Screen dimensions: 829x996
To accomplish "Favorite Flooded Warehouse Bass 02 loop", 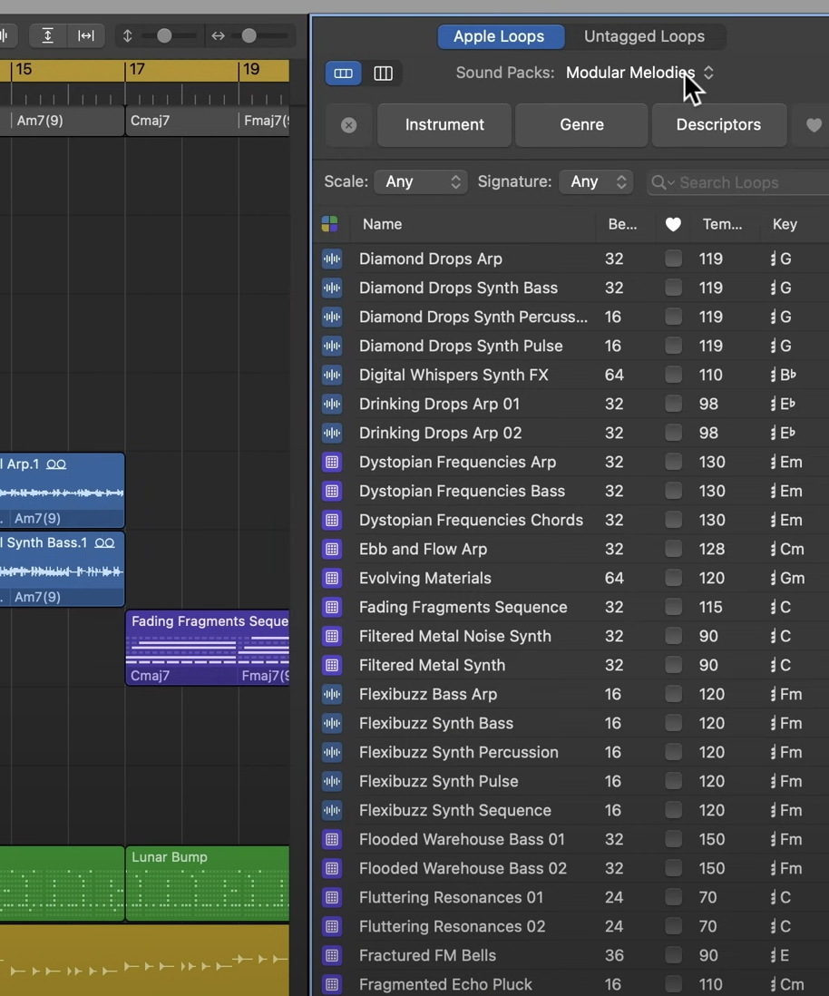I will click(673, 868).
